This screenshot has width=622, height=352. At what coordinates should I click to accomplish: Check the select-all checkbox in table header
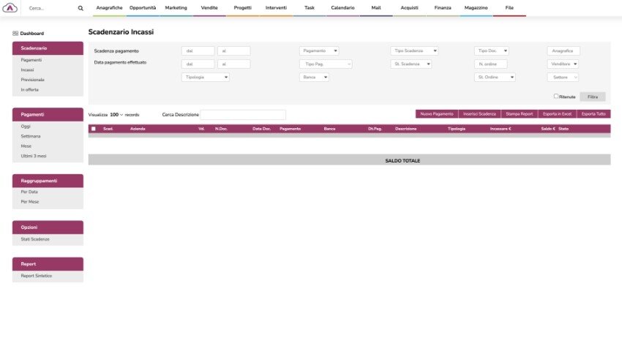click(x=93, y=129)
